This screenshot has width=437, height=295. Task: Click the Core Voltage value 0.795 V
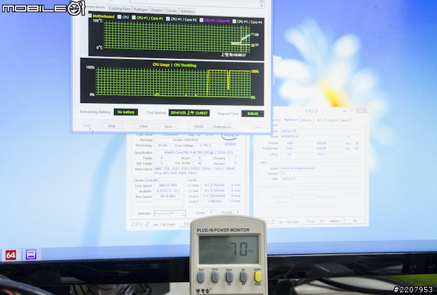[x=206, y=145]
